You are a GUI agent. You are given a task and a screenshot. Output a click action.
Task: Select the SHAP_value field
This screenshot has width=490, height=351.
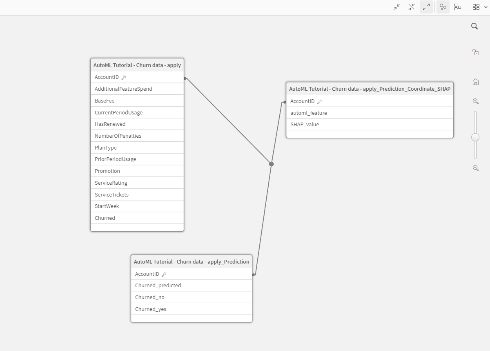[370, 124]
